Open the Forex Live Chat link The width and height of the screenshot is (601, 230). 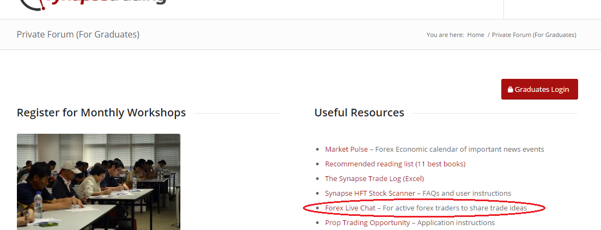(x=350, y=208)
